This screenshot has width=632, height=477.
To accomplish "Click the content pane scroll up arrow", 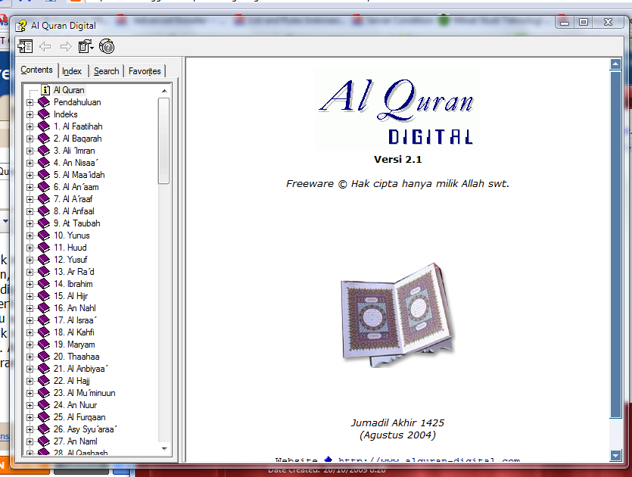I will [x=615, y=64].
